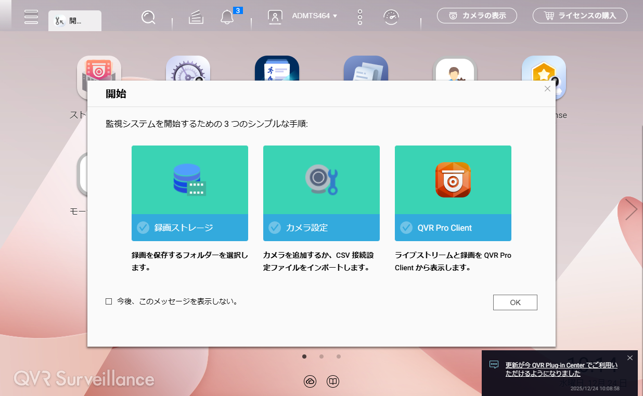Select the second desktop page dot
Screen dimensions: 643x396
(321, 357)
